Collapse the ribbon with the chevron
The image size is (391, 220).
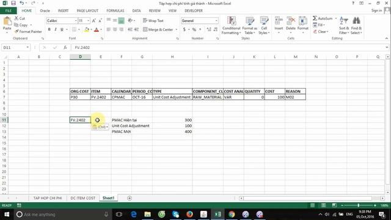(387, 38)
